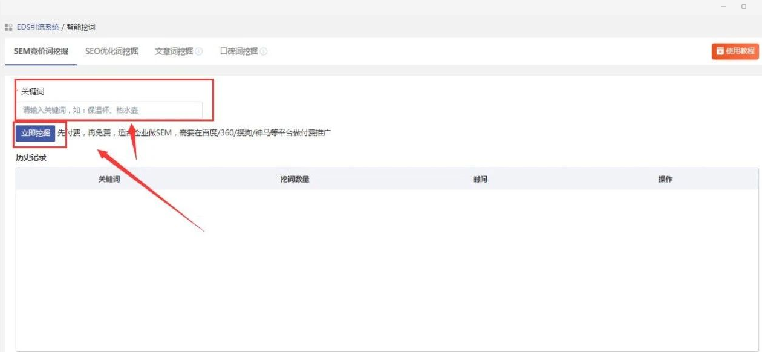Switch to the SEO优化词挖掘 tab

coord(110,51)
